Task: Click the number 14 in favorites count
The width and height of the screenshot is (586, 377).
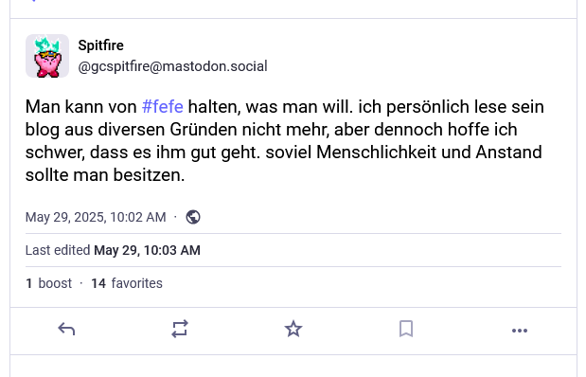Action: 98,283
